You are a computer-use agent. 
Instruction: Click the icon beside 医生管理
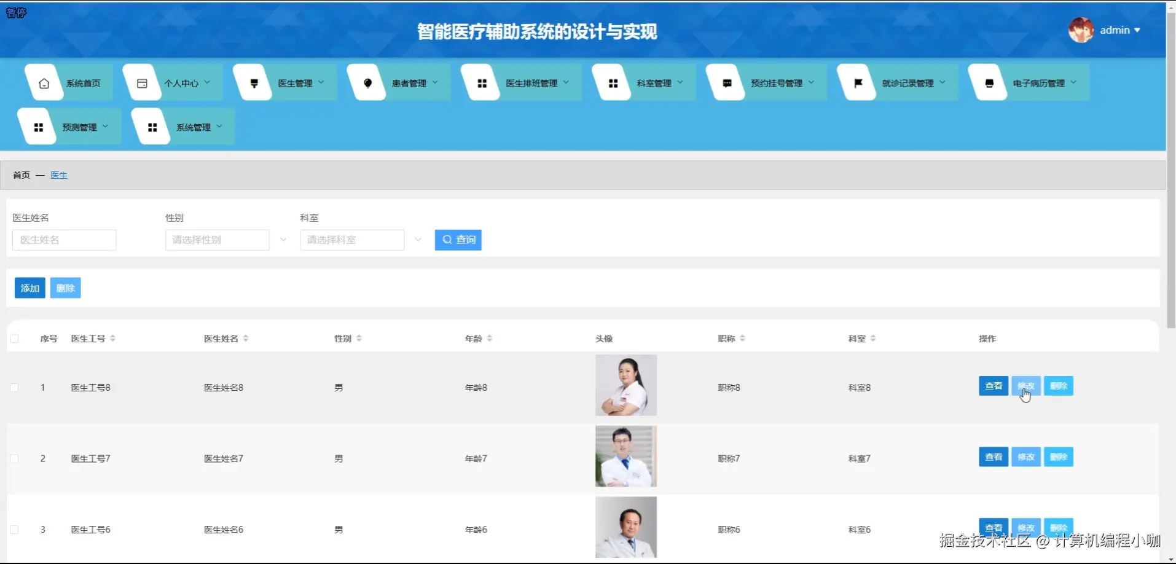(254, 84)
